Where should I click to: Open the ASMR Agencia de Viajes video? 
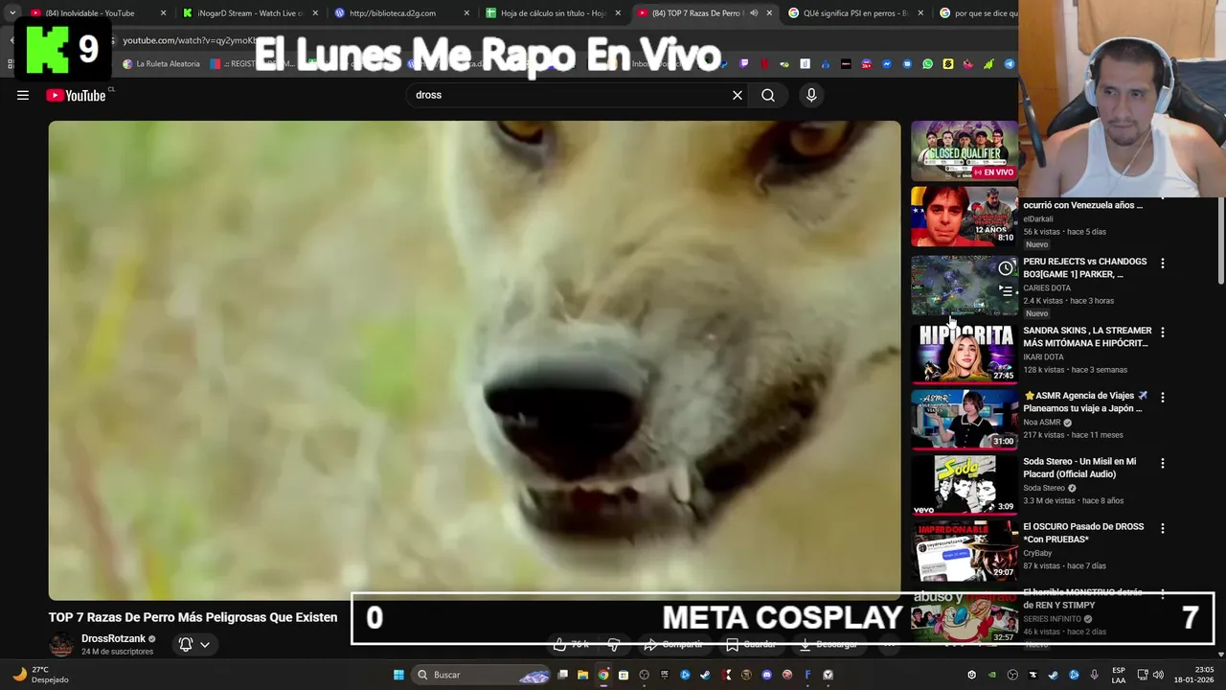[1083, 402]
